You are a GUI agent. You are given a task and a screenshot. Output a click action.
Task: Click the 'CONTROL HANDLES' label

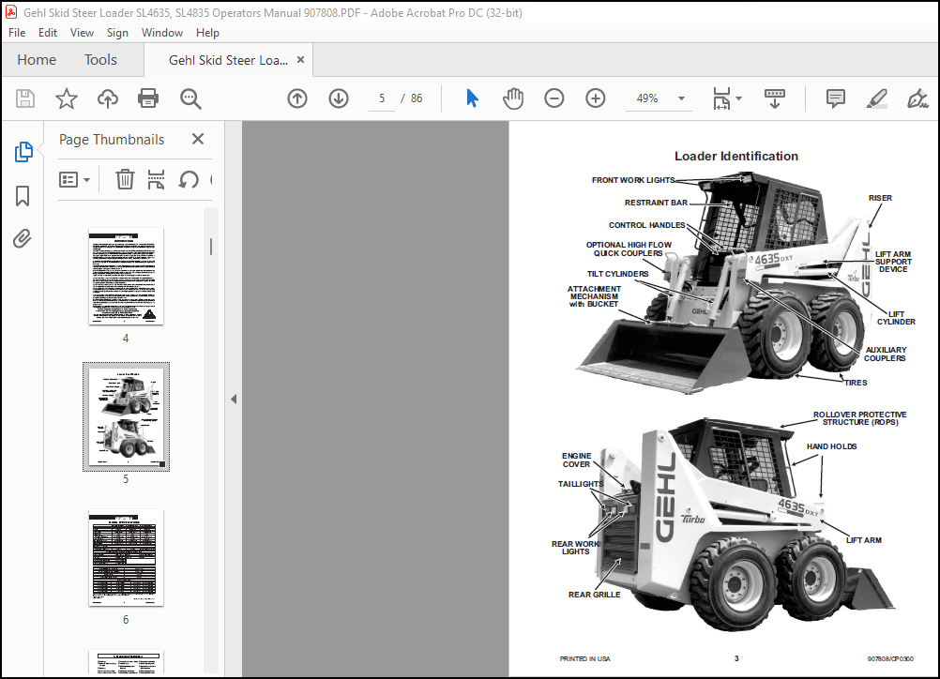pyautogui.click(x=647, y=225)
